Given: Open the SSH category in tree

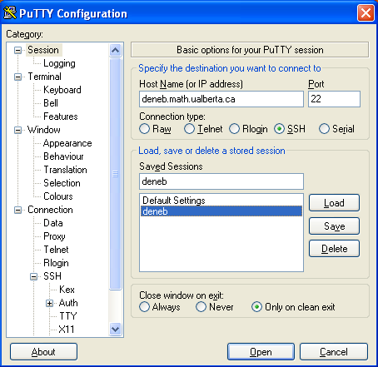Looking at the screenshot, I should pos(52,276).
